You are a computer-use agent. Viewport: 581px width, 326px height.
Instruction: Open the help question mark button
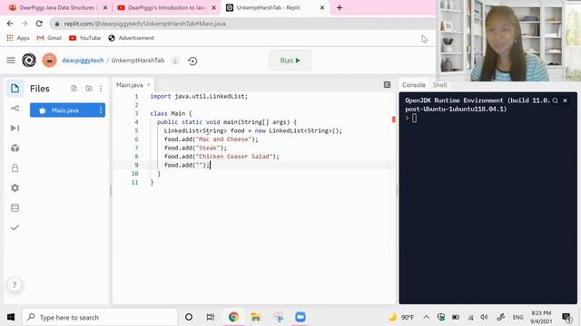(15, 284)
